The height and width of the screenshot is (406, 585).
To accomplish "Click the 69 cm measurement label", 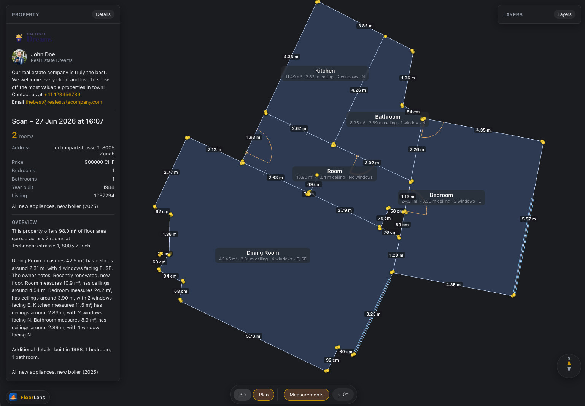I will 314,184.
